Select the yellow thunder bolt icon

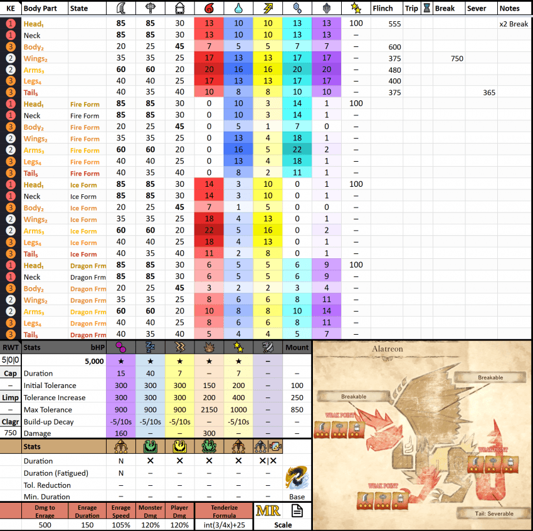point(268,8)
